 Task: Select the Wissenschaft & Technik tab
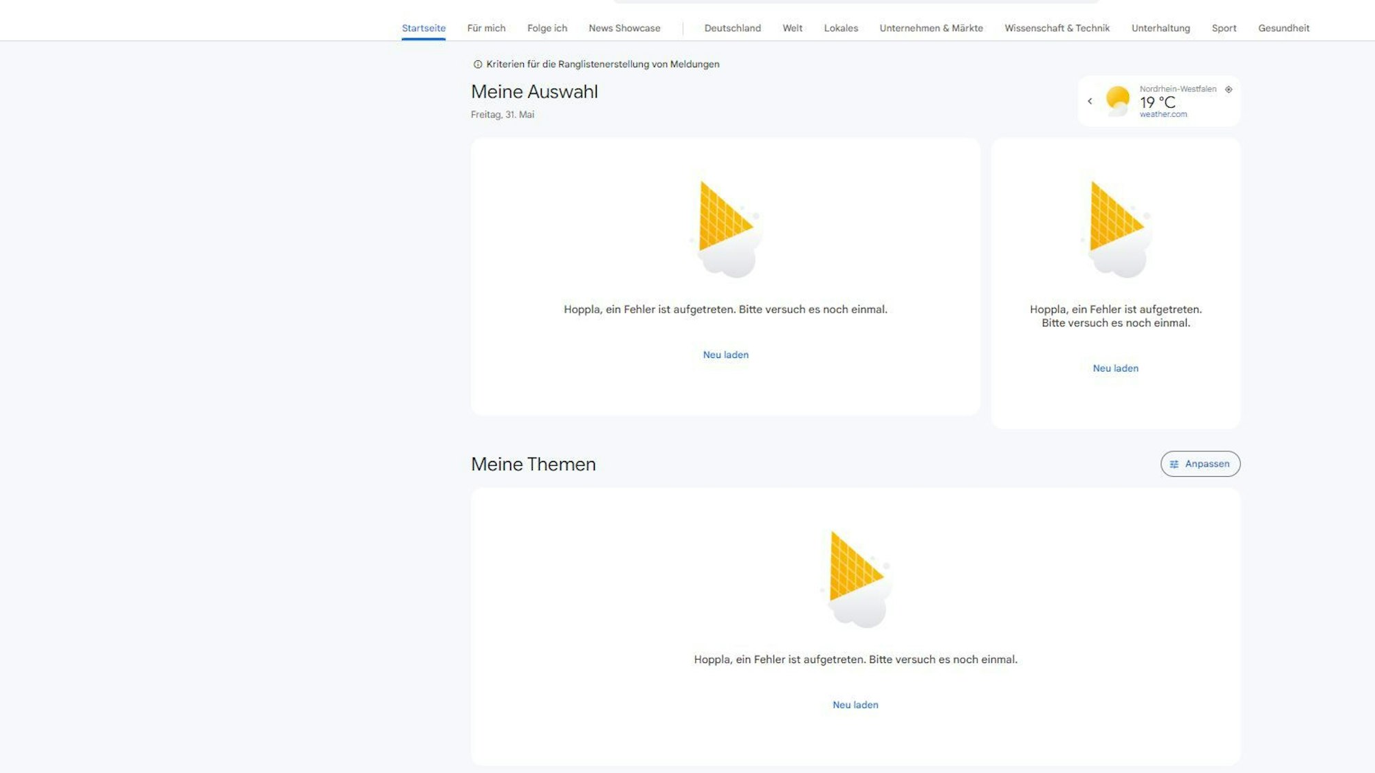coord(1057,28)
